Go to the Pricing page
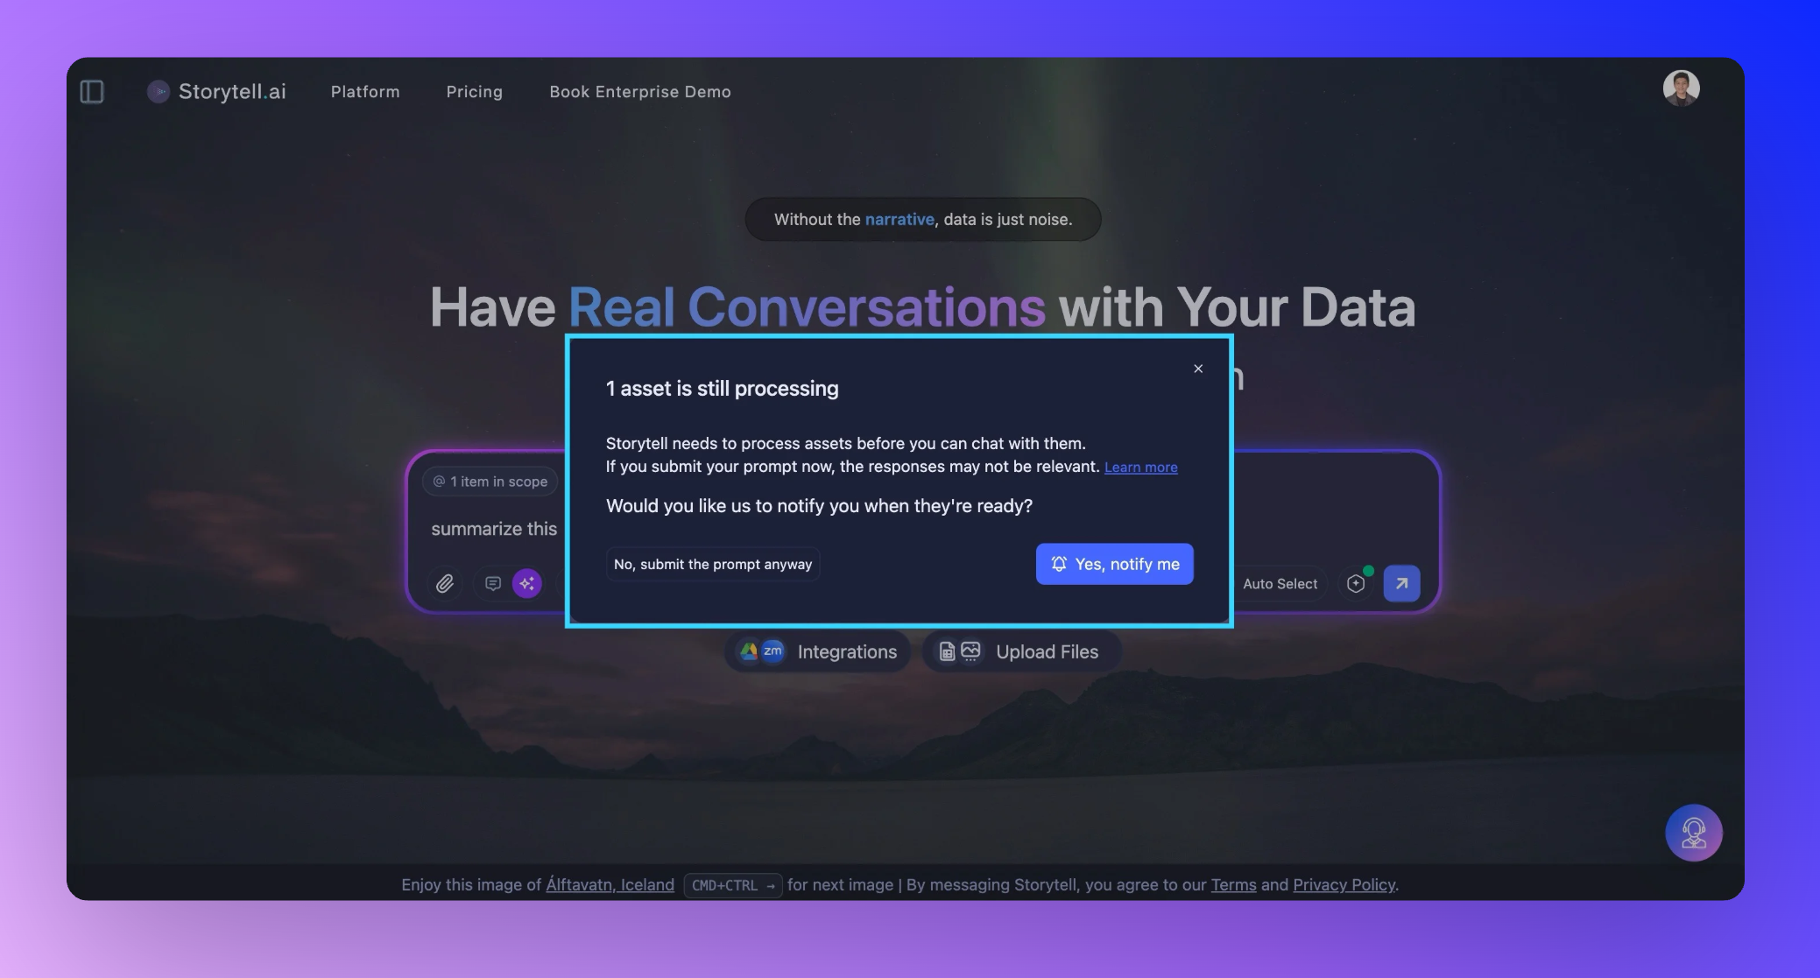The width and height of the screenshot is (1820, 978). (474, 92)
